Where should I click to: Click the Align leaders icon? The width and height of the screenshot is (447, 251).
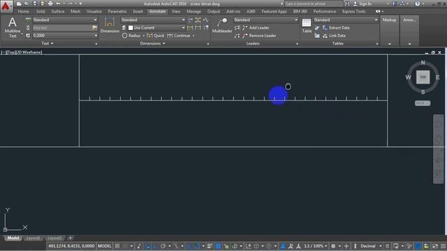click(x=237, y=28)
